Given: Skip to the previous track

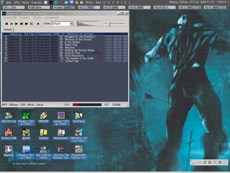Looking at the screenshot, I should coord(22,24).
